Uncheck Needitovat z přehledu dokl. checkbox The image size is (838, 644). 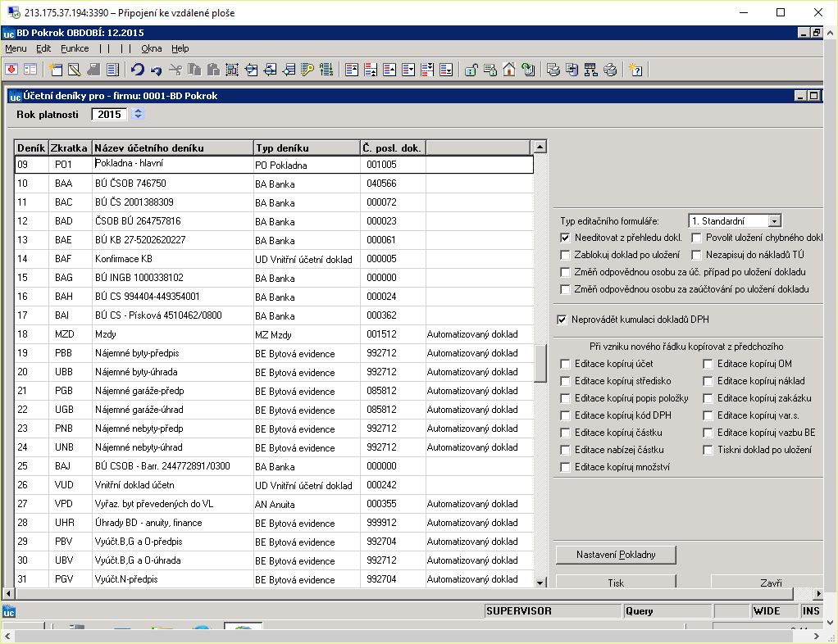(x=566, y=238)
